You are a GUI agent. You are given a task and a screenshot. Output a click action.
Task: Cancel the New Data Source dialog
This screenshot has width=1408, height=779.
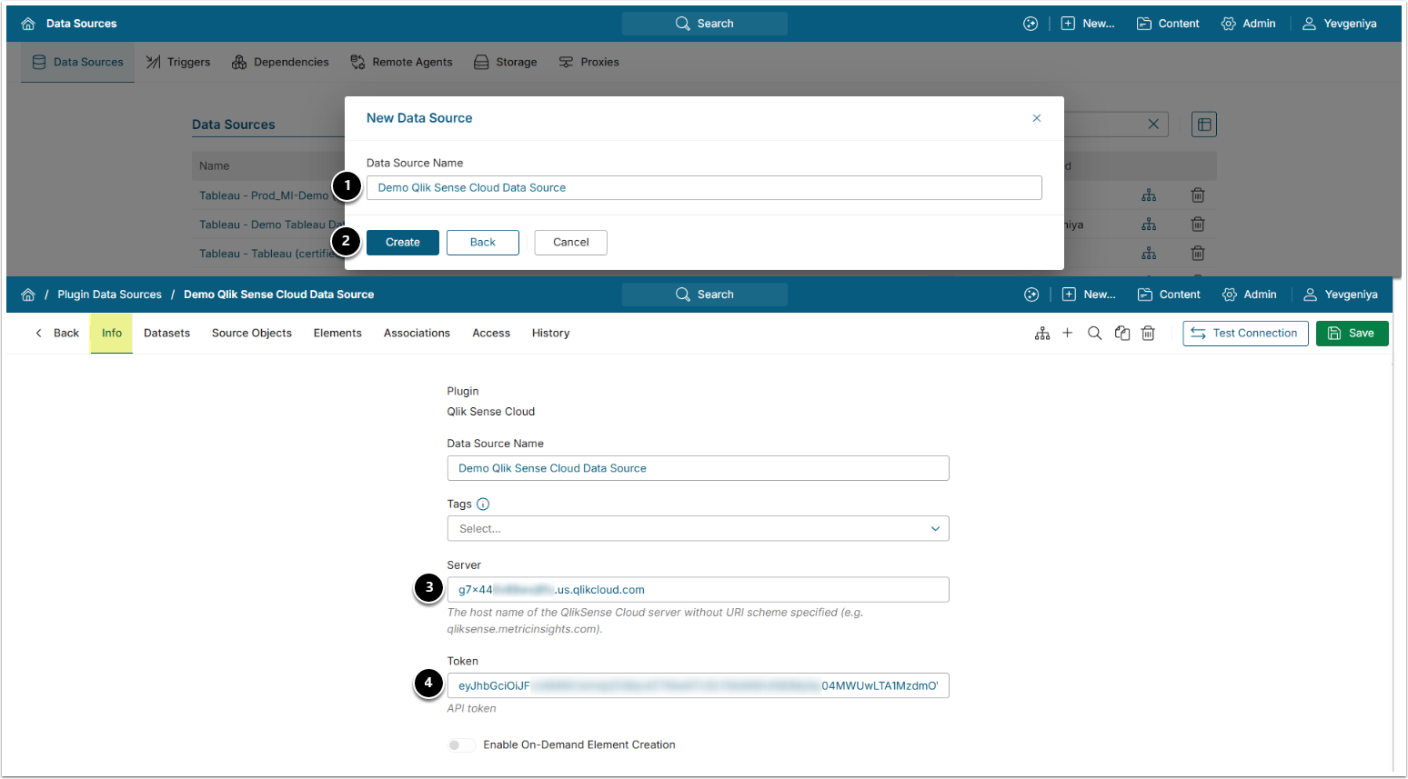571,243
